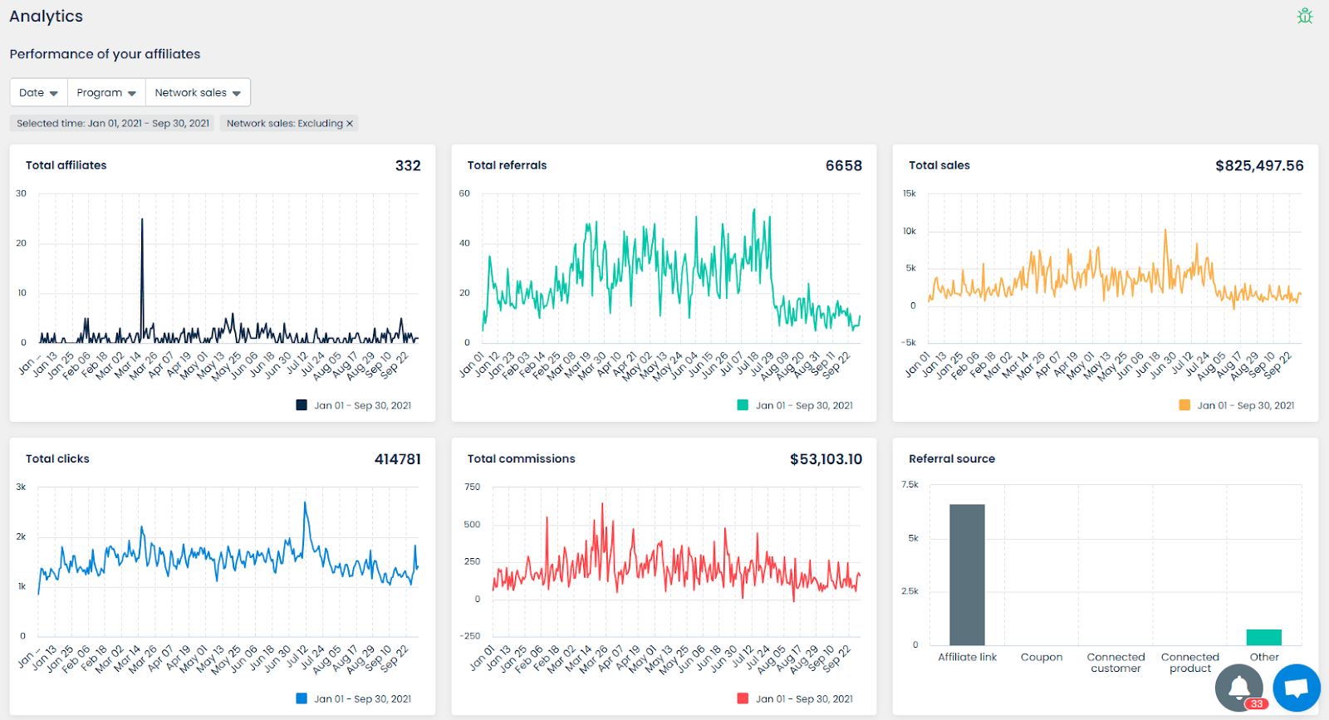Click the Selected time filter tag
Screen dimensions: 1329x720
(113, 124)
